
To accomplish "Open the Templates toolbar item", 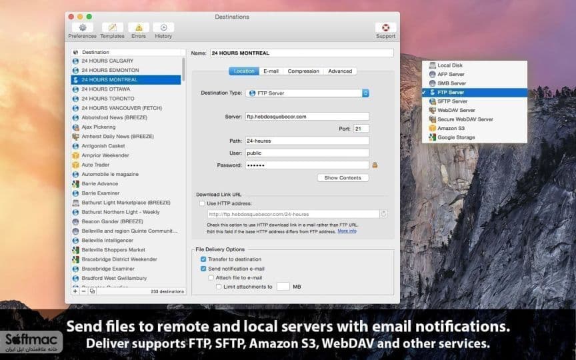I will coord(113,31).
